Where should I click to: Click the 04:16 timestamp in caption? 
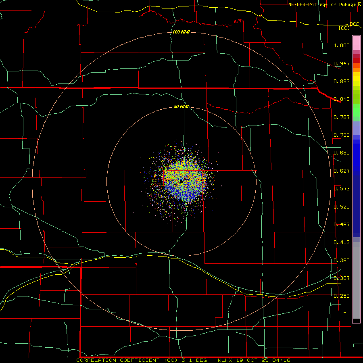tap(281, 360)
